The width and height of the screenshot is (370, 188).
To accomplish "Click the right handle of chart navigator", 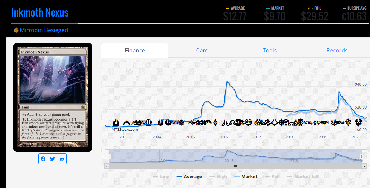I will pyautogui.click(x=362, y=156).
